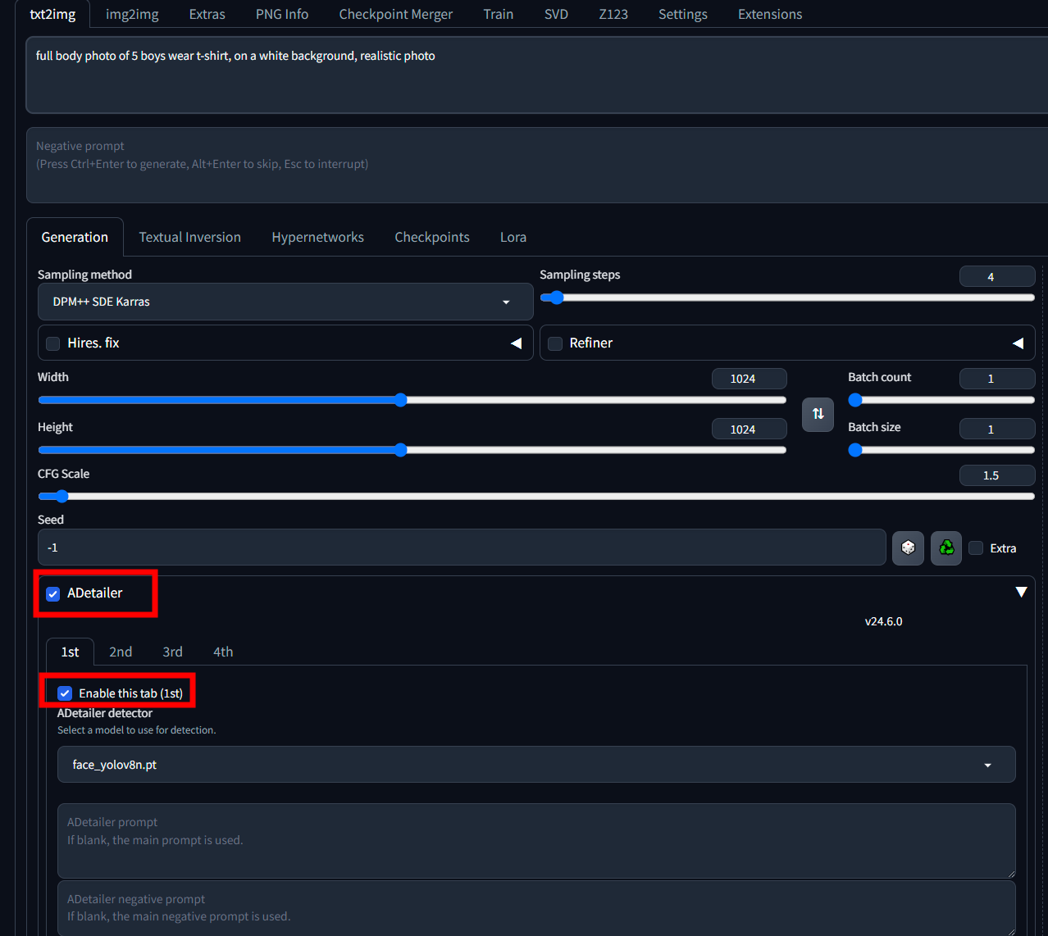1048x936 pixels.
Task: Click the dice random seed icon
Action: (908, 548)
